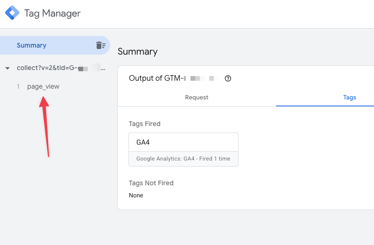The image size is (374, 245).
Task: Select the page_view event
Action: coord(43,86)
